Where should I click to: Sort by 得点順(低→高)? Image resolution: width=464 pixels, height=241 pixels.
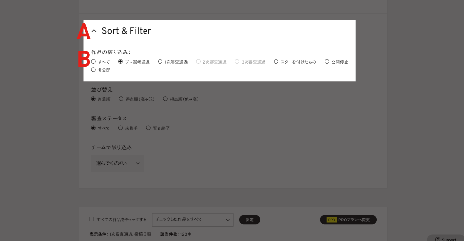(x=165, y=99)
